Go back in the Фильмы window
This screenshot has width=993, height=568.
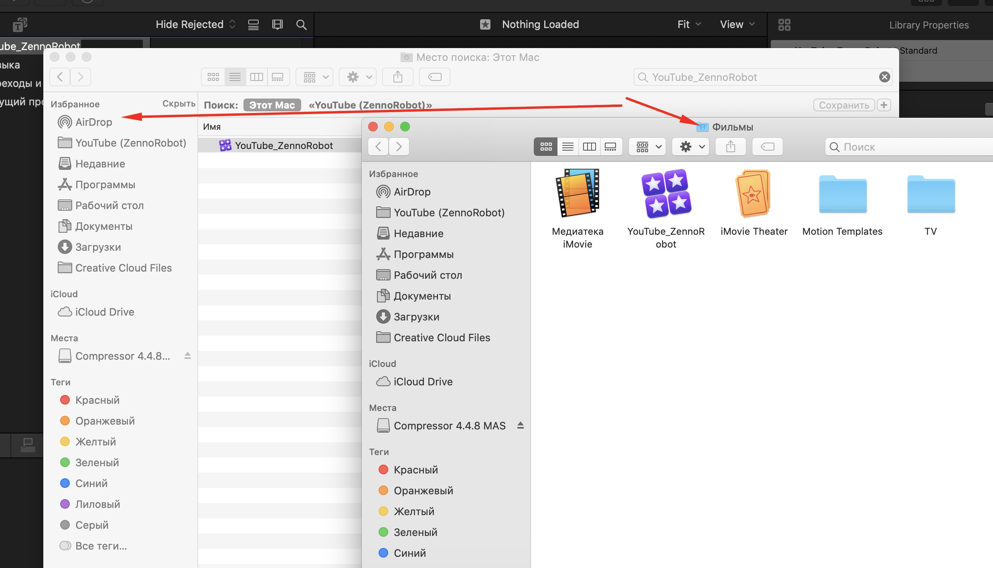click(x=378, y=147)
